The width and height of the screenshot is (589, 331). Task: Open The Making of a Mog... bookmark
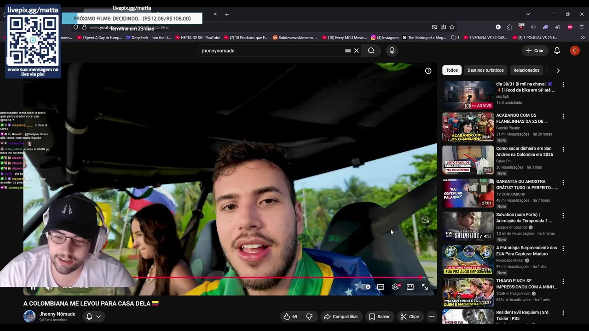point(424,38)
